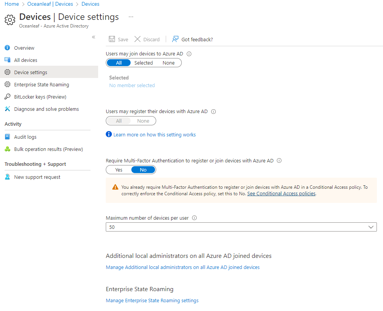Click the Save button label

coord(123,40)
